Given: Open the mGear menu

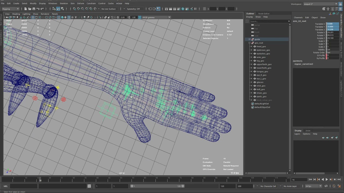Looking at the screenshot, I should tap(119, 3).
